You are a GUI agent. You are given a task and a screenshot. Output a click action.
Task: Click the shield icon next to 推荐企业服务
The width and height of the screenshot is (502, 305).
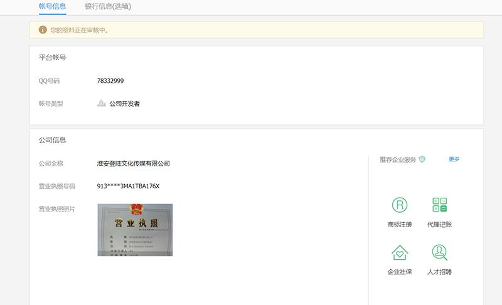(422, 159)
